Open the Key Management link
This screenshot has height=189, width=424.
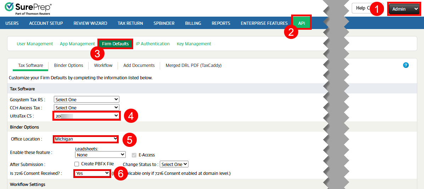click(194, 44)
